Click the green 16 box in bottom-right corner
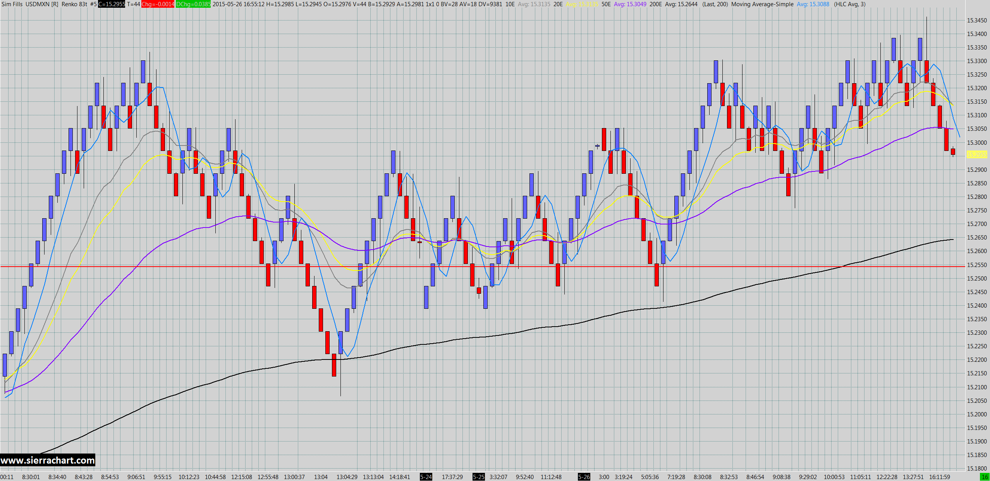 (x=985, y=477)
